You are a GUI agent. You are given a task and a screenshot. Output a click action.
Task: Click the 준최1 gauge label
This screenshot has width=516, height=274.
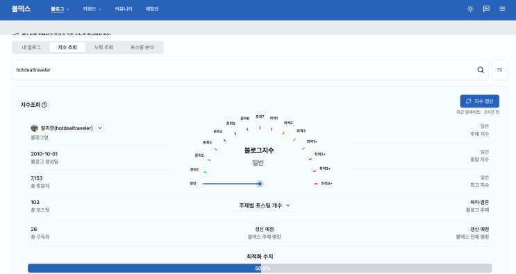[194, 169]
